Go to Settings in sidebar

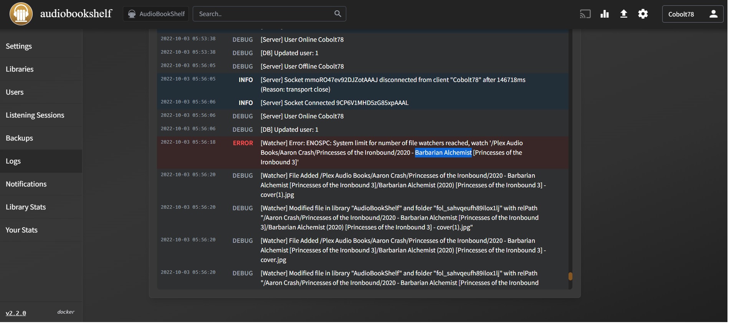pyautogui.click(x=41, y=46)
